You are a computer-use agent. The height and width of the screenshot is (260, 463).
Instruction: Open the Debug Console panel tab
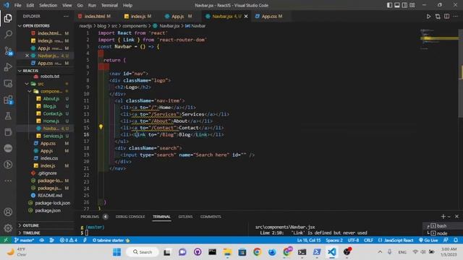[x=130, y=217]
